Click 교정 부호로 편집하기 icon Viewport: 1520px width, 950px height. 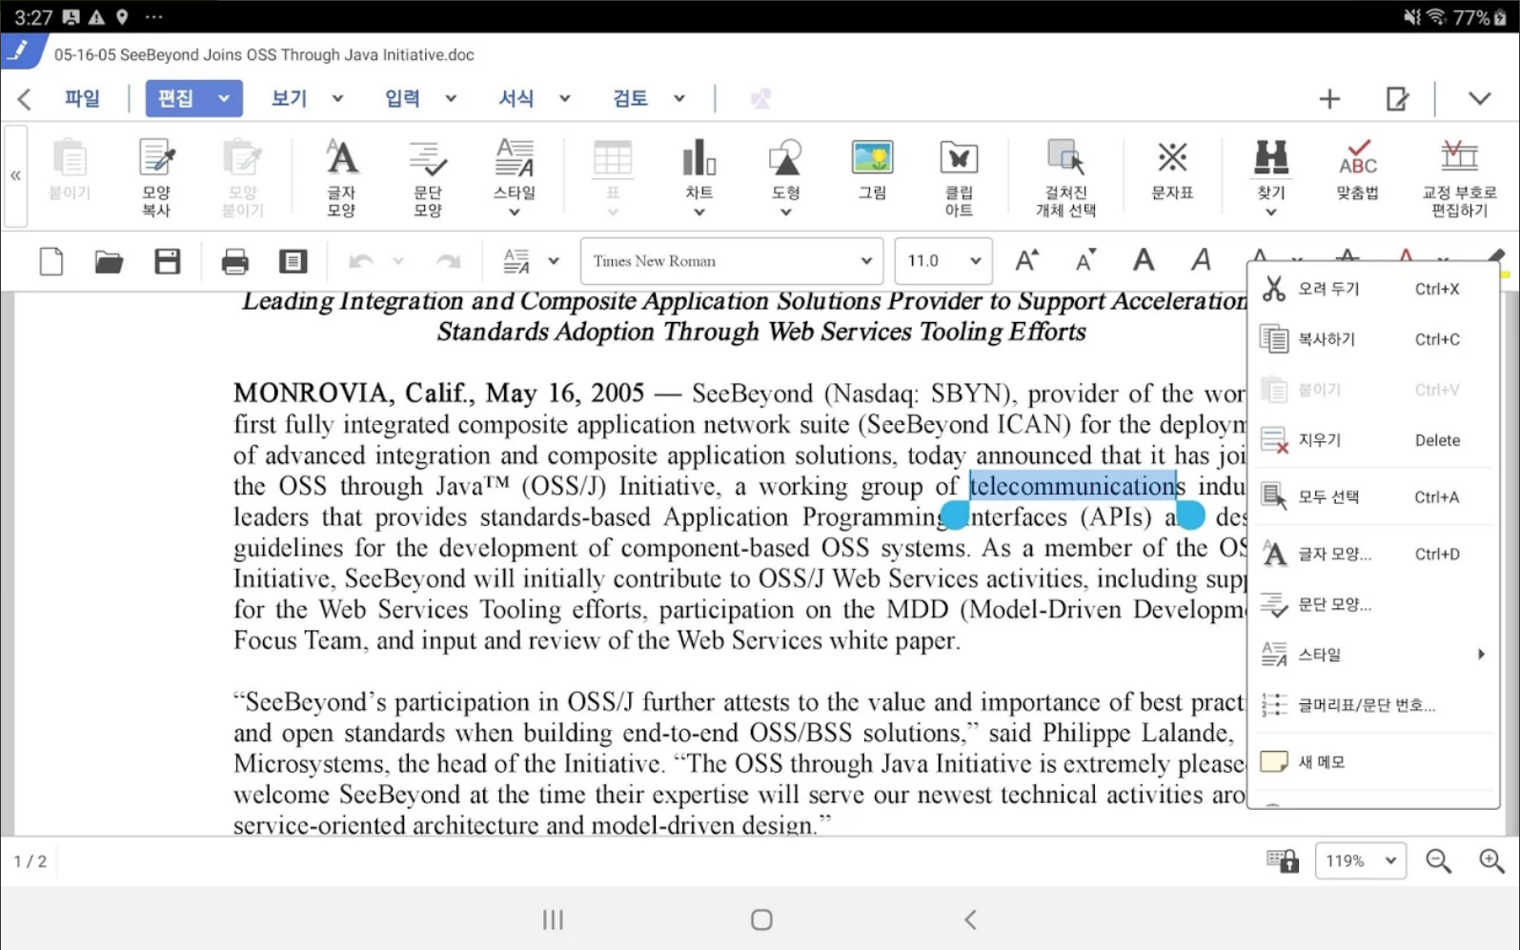1459,177
